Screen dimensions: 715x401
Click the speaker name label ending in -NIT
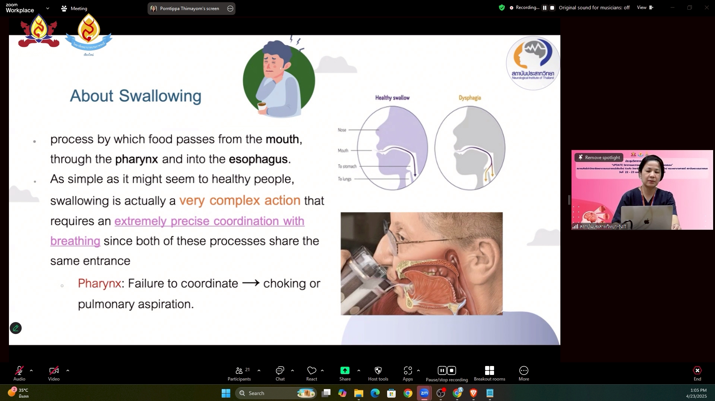(x=603, y=226)
